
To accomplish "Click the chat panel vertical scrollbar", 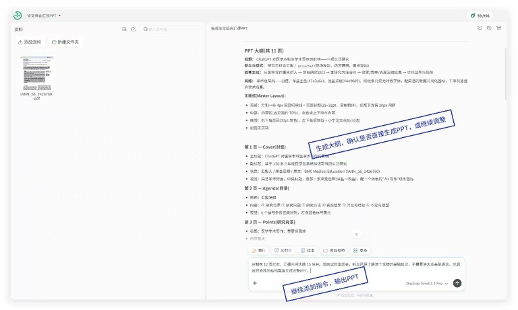I will 505,74.
